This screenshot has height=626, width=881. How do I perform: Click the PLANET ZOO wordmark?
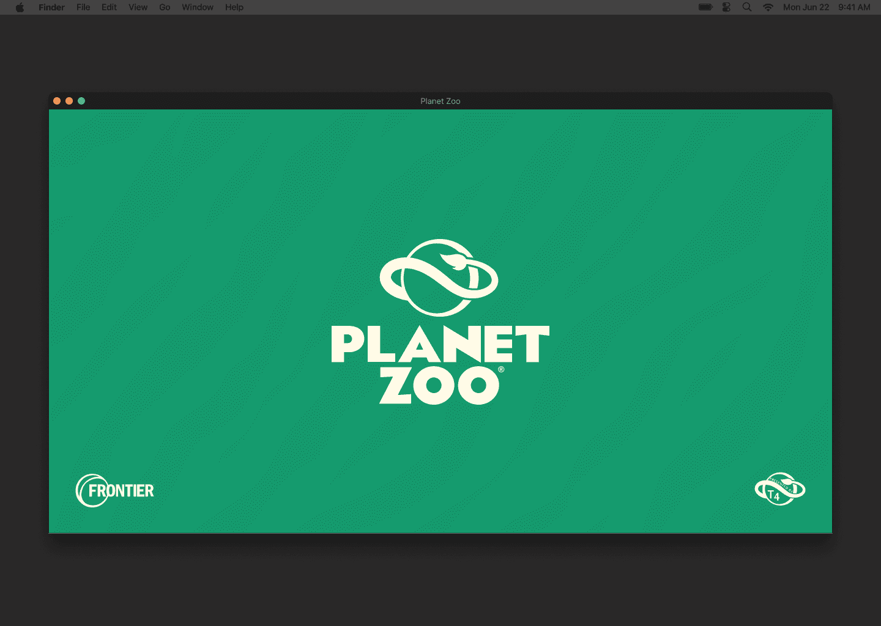[x=441, y=365]
